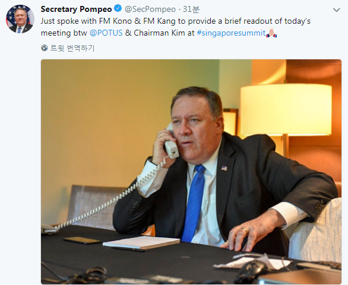Click the flag lapel pin on jacket
The image size is (348, 285).
click(x=224, y=168)
